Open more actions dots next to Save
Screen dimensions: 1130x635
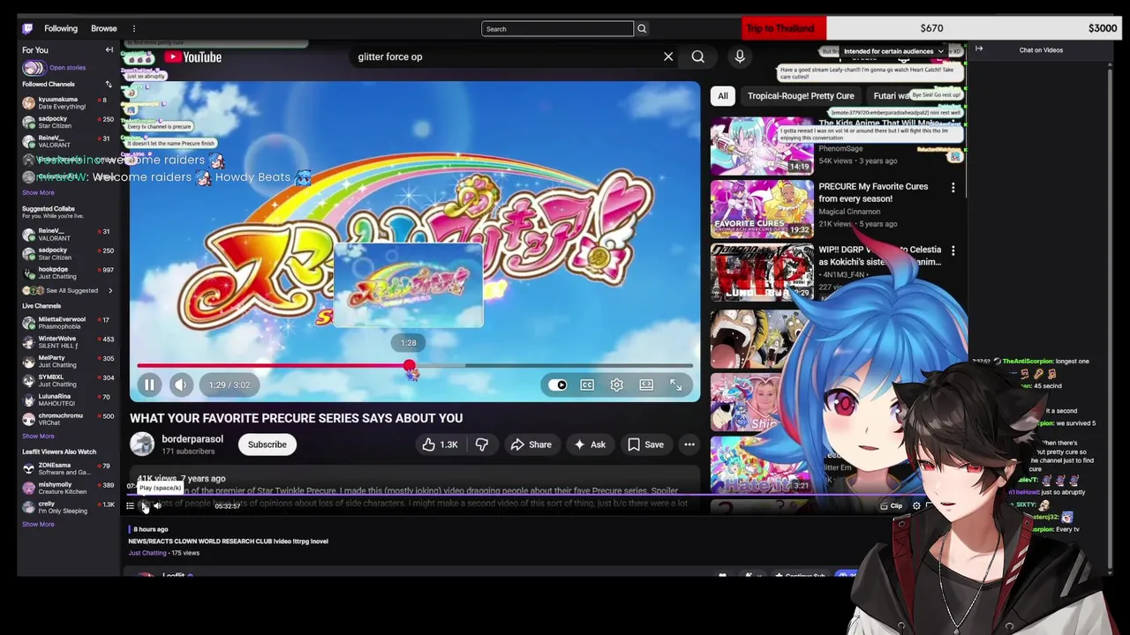pos(689,444)
